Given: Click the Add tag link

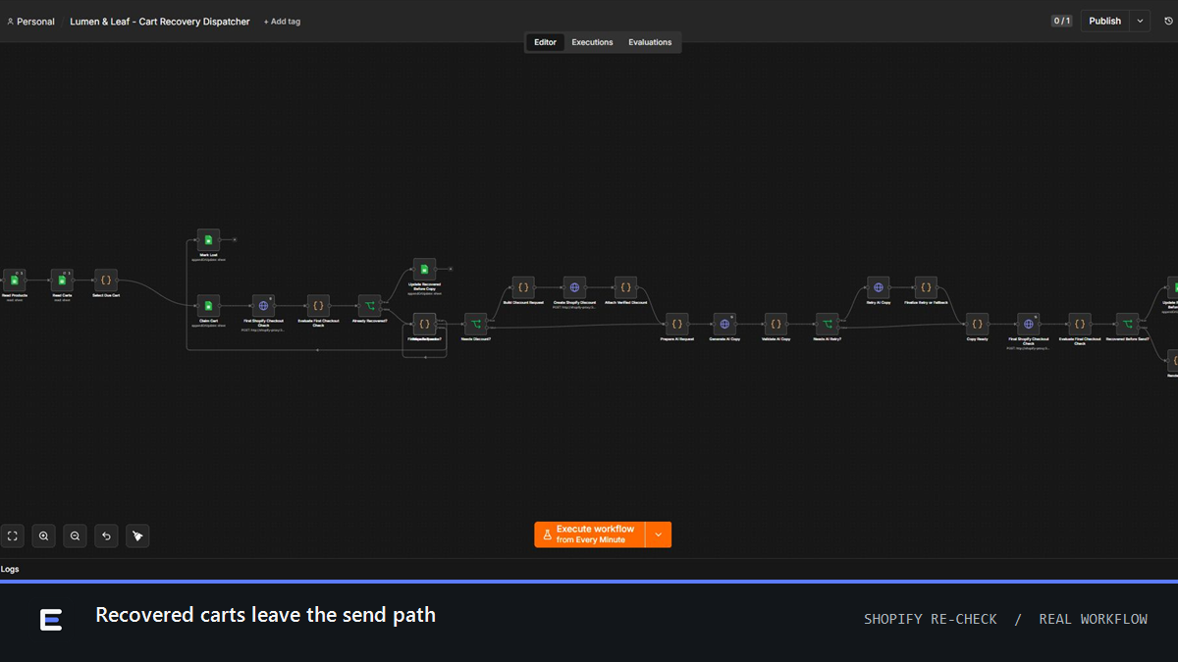Looking at the screenshot, I should [x=282, y=22].
